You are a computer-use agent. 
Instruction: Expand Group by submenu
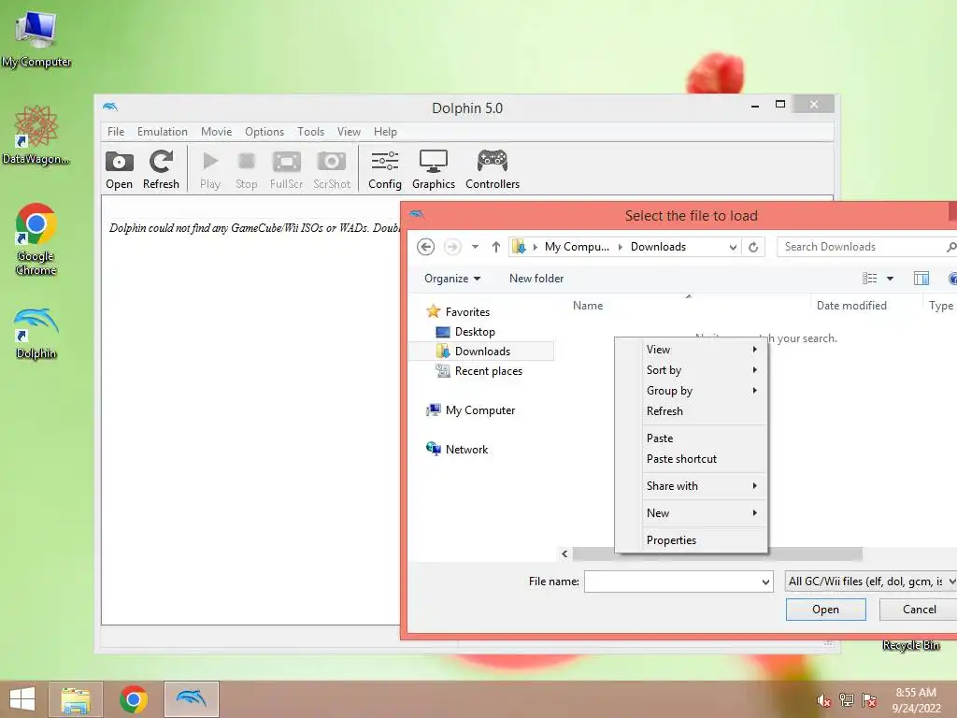pos(691,391)
